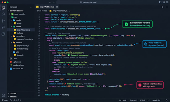Collapse the routes folder
The width and height of the screenshot is (170, 102).
(11, 26)
